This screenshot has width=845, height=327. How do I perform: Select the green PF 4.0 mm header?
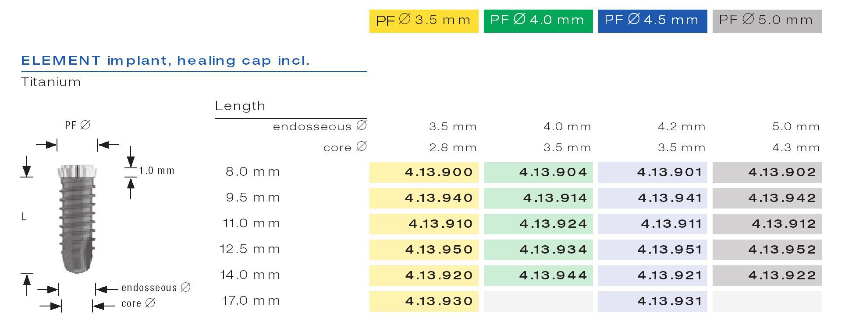tap(538, 21)
